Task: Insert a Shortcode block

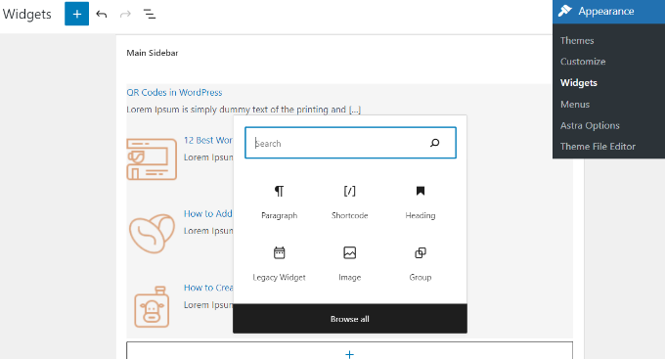Action: click(349, 202)
